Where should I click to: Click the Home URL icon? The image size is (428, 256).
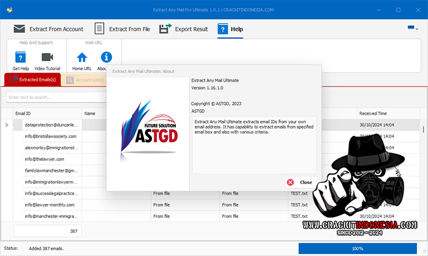point(82,59)
